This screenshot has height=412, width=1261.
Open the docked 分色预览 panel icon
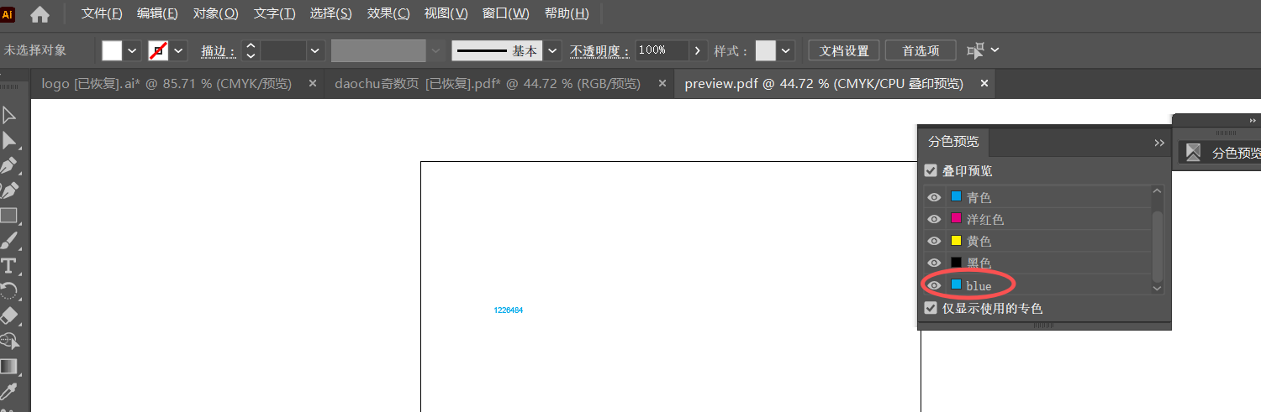click(1193, 153)
